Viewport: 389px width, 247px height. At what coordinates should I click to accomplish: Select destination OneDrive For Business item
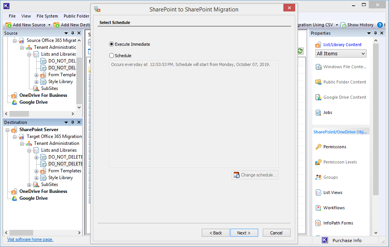(43, 191)
